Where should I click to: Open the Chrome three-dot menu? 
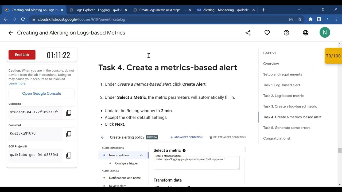click(x=336, y=19)
